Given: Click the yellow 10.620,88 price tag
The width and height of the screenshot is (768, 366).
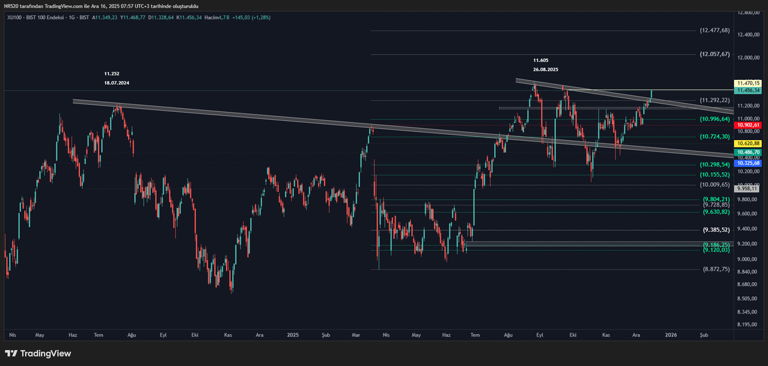Looking at the screenshot, I should click(748, 143).
